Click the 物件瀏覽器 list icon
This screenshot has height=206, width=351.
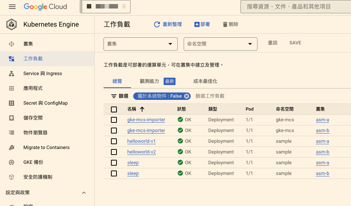12,132
